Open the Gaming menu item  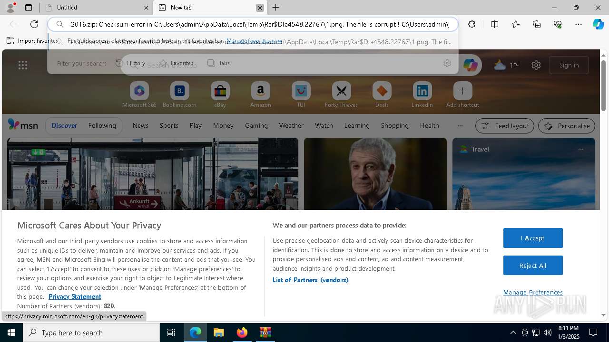click(x=256, y=125)
